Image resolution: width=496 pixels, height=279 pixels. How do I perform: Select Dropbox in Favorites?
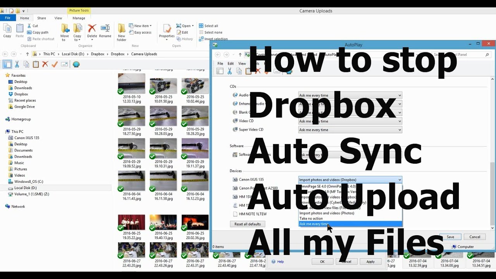pos(21,94)
